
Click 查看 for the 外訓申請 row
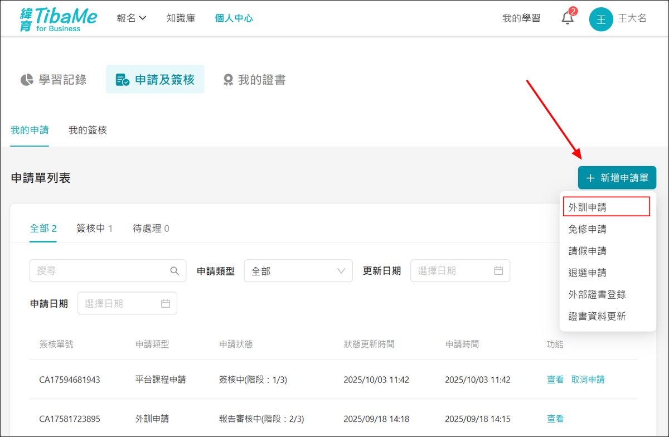555,419
